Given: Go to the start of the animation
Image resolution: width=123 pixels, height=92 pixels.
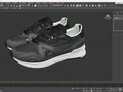Looking at the screenshot, I should [x=107, y=88].
